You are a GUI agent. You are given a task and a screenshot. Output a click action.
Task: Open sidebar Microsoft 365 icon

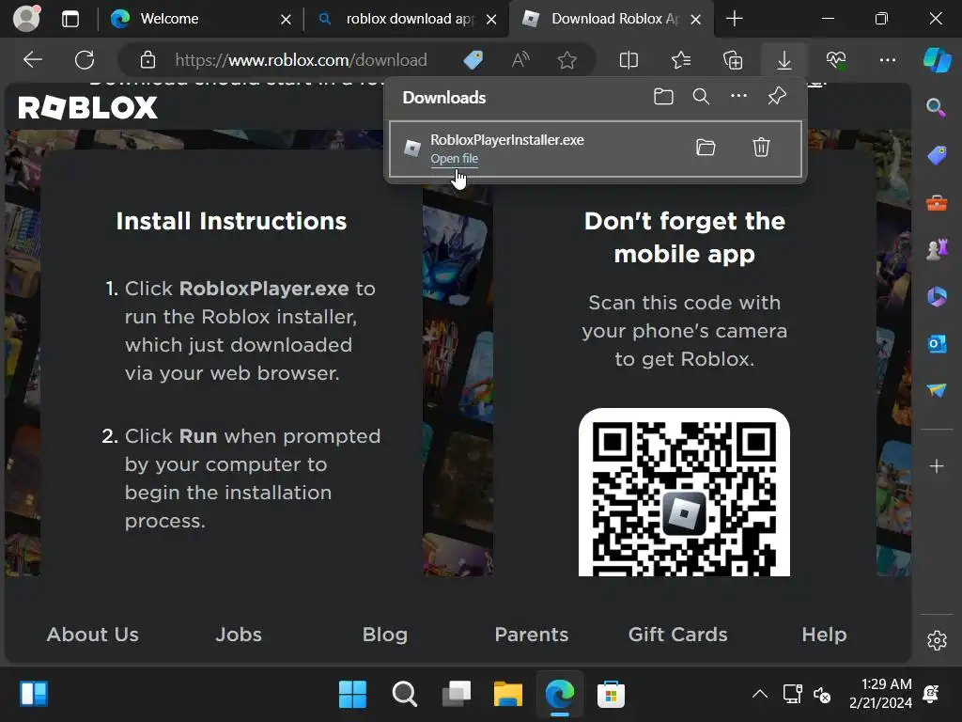click(937, 296)
